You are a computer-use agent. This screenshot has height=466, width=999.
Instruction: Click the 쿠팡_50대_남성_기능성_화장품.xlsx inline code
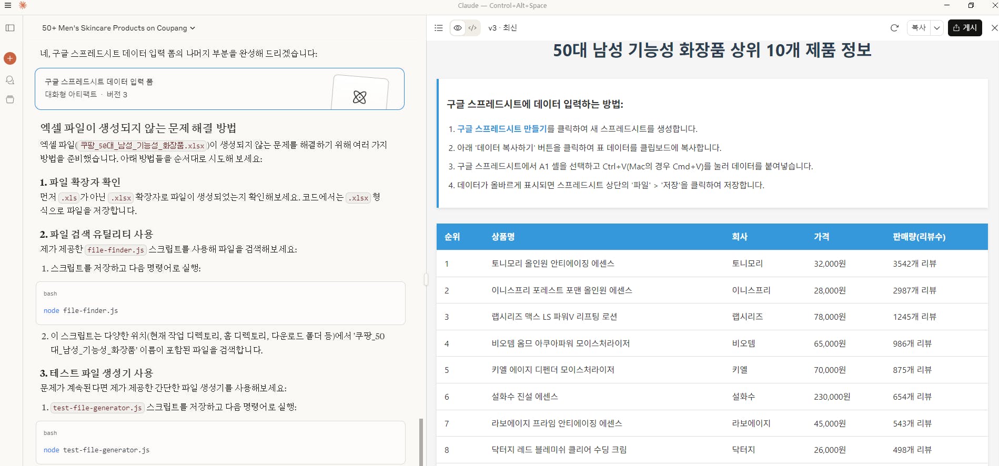pyautogui.click(x=142, y=145)
